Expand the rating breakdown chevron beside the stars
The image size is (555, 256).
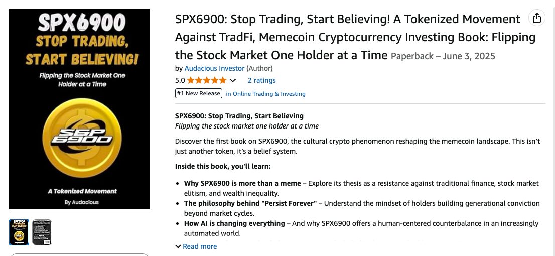click(233, 80)
